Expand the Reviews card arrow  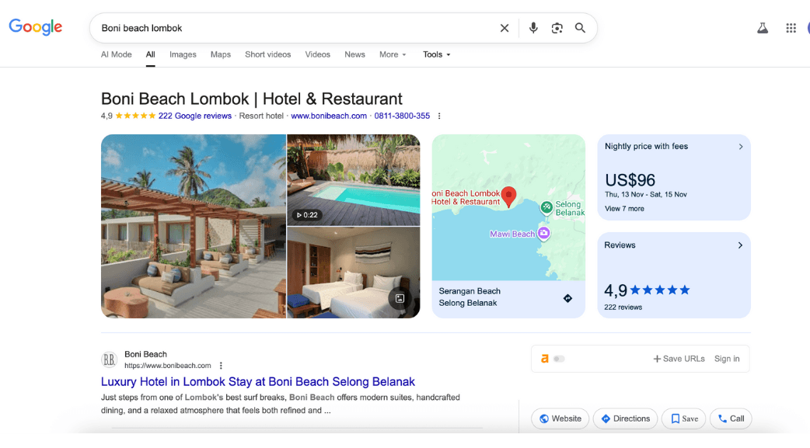click(740, 245)
